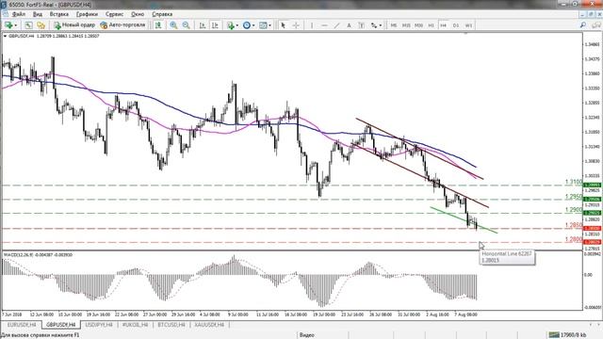Click the 1.2850 red level label
603x339 pixels.
click(574, 225)
